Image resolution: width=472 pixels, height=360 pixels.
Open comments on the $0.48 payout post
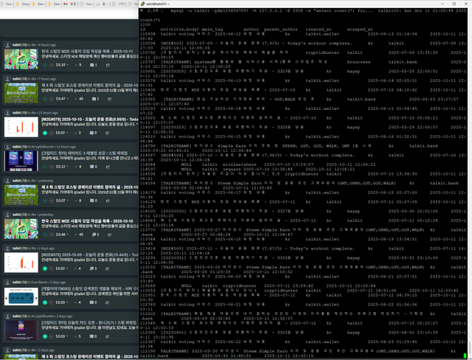click(95, 235)
